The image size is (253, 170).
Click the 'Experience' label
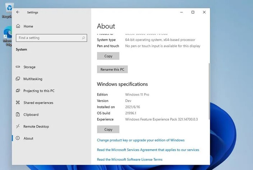pos(105,119)
